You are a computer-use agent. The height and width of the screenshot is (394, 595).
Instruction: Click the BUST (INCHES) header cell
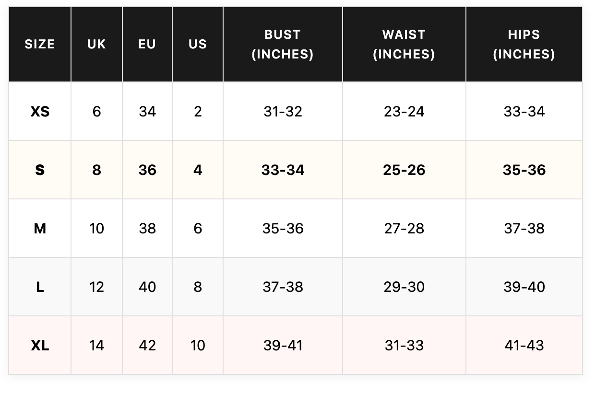[283, 44]
